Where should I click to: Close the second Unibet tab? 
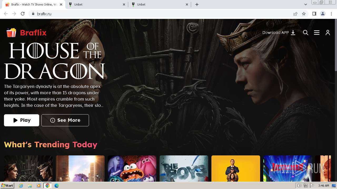click(187, 4)
